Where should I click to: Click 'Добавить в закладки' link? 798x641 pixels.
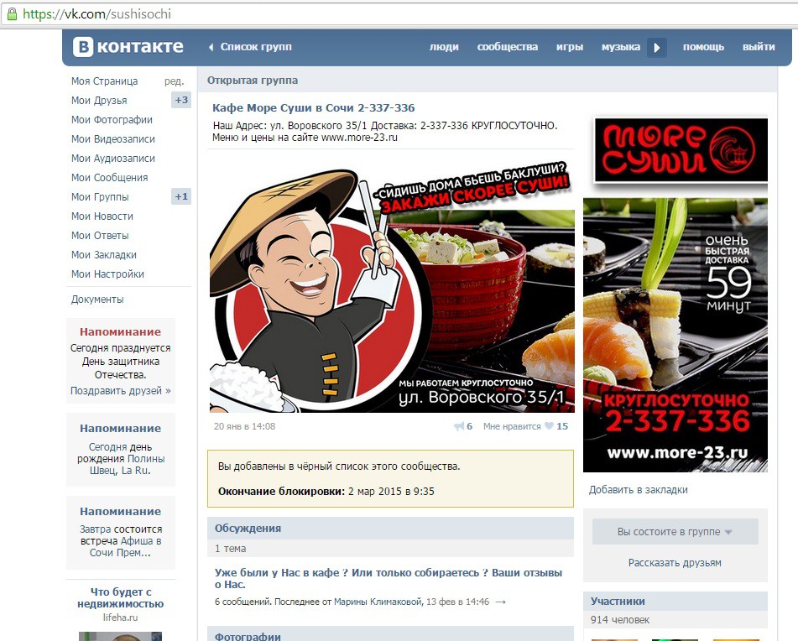(x=638, y=490)
